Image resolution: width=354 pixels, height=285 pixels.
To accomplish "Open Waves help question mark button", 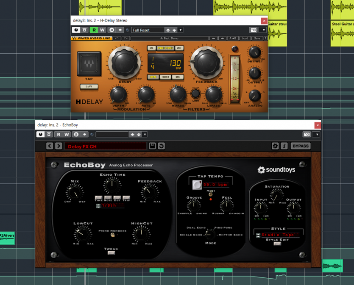I will 265,39.
